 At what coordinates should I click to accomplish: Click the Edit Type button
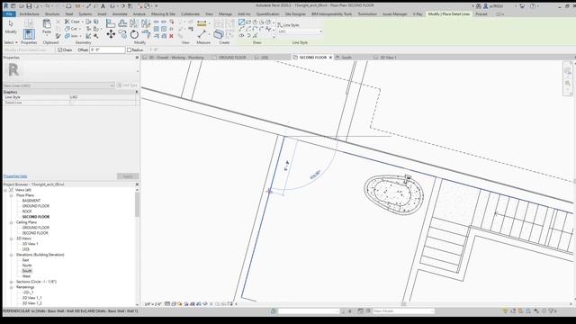pyautogui.click(x=127, y=85)
